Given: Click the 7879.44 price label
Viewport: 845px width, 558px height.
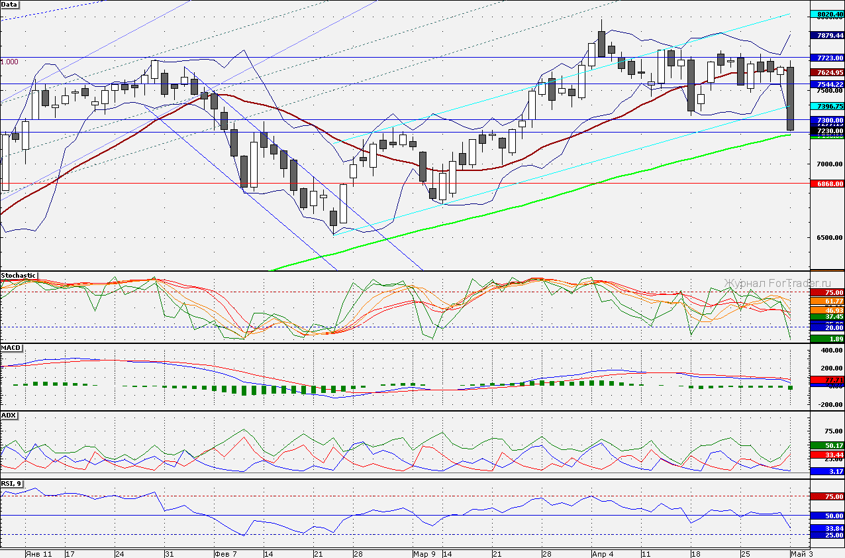Looking at the screenshot, I should 827,36.
